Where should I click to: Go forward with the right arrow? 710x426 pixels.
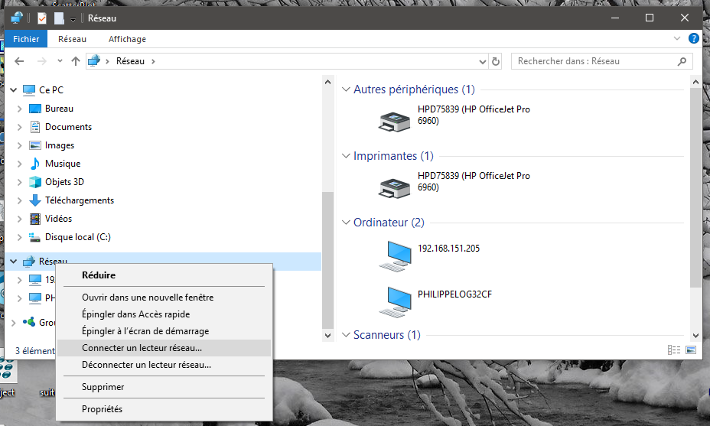(41, 61)
